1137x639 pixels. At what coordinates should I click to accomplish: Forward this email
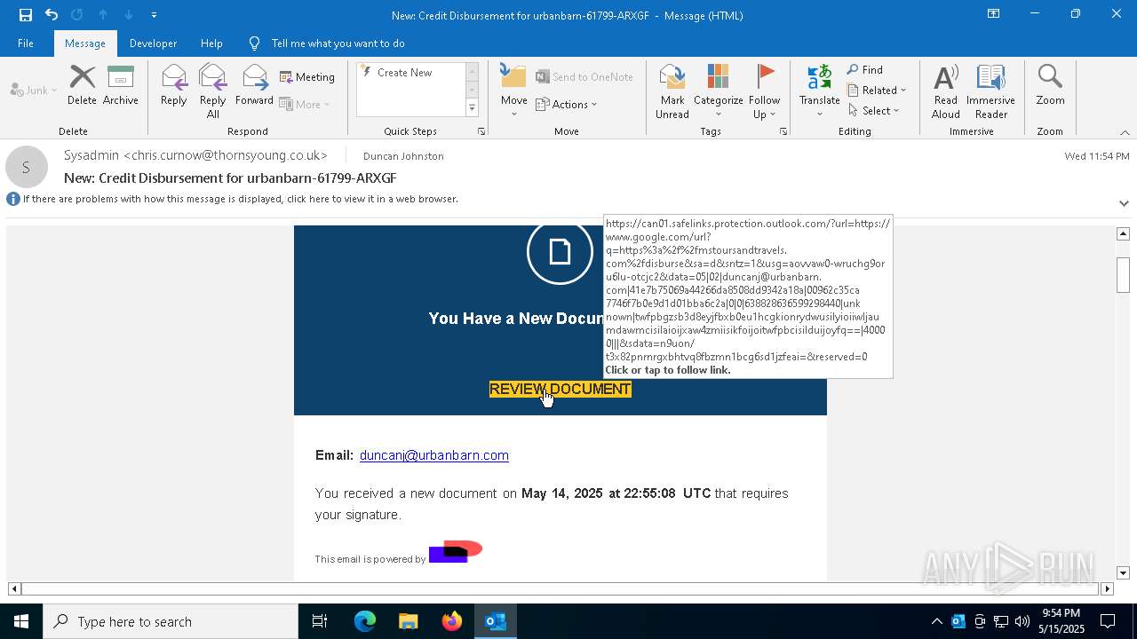coord(254,85)
